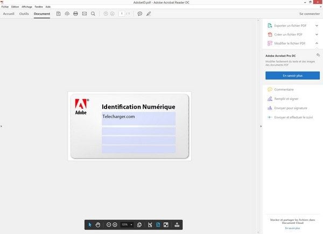Switch to the Accueil tab
Image resolution: width=323 pixels, height=234 pixels.
[9, 13]
